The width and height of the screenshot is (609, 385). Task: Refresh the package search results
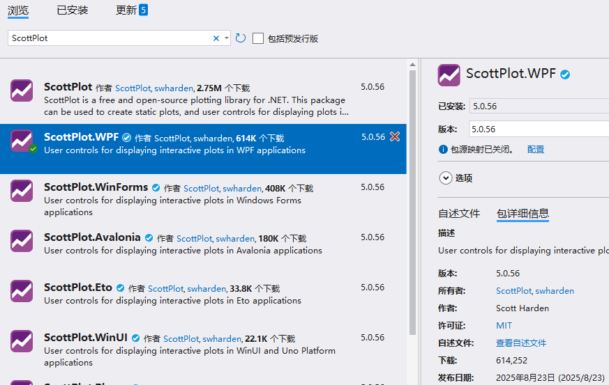[241, 38]
